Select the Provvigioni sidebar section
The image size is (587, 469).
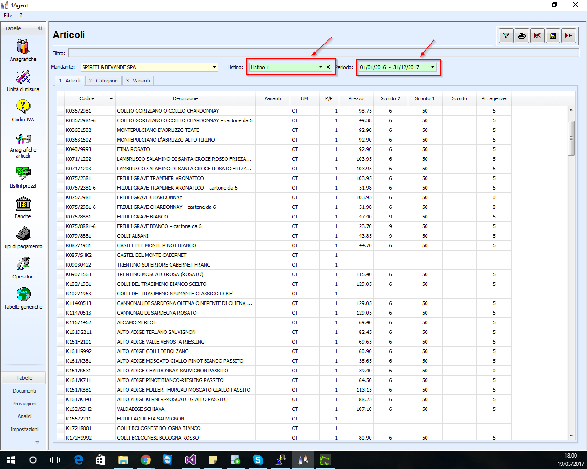[24, 404]
